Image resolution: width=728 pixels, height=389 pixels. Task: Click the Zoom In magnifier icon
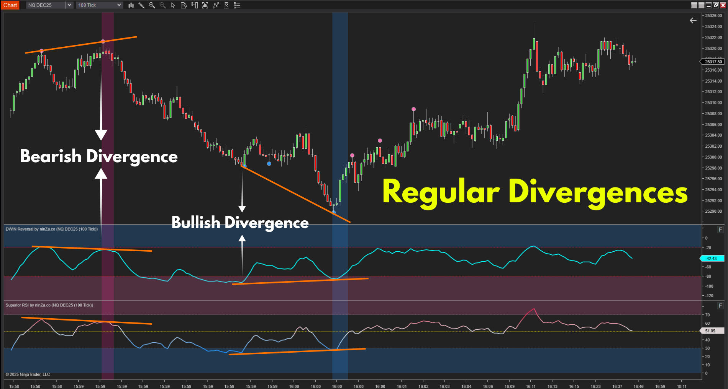coord(152,5)
